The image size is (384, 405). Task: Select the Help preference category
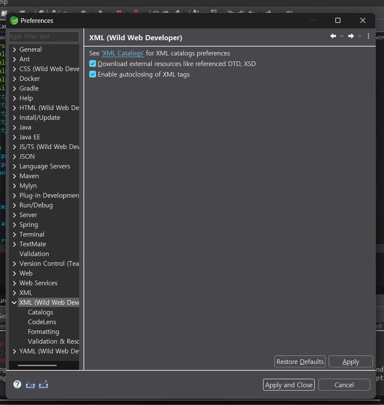coord(26,98)
